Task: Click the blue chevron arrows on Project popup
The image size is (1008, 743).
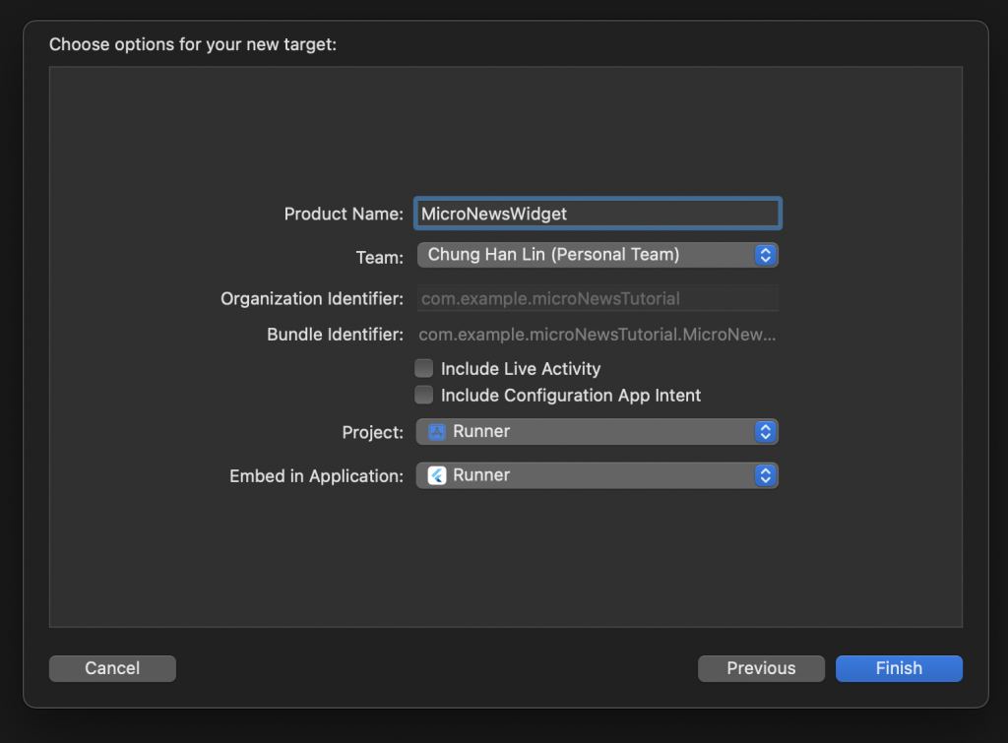Action: [x=765, y=432]
